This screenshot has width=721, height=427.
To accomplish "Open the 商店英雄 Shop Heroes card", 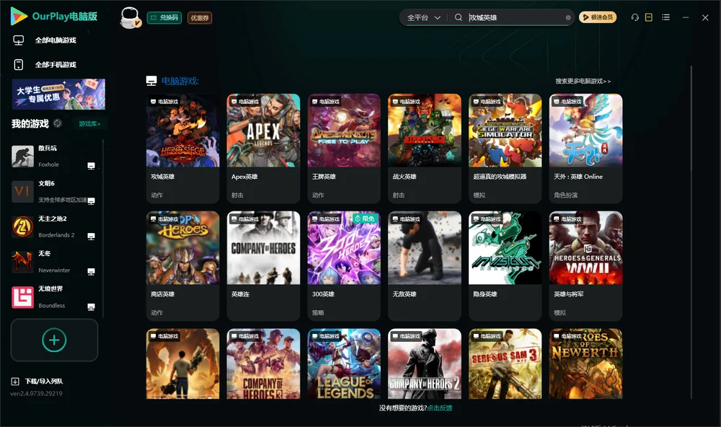I will [x=182, y=265].
